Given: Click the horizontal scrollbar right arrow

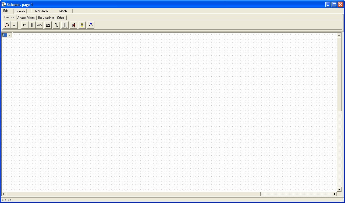Looking at the screenshot, I should pyautogui.click(x=335, y=194).
